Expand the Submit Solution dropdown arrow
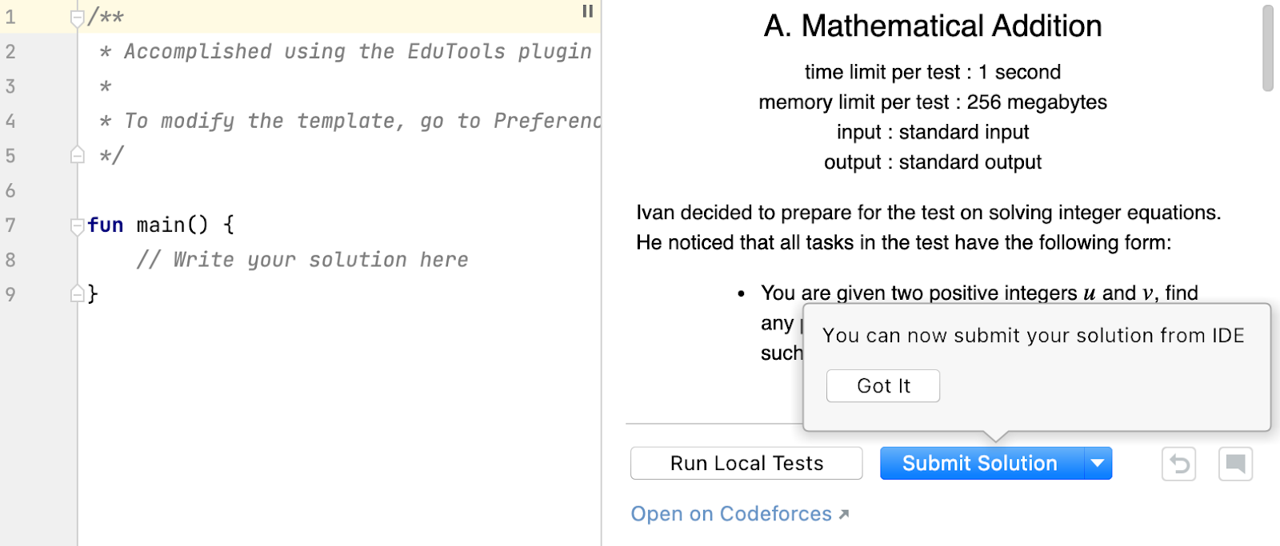This screenshot has height=546, width=1280. point(1098,464)
